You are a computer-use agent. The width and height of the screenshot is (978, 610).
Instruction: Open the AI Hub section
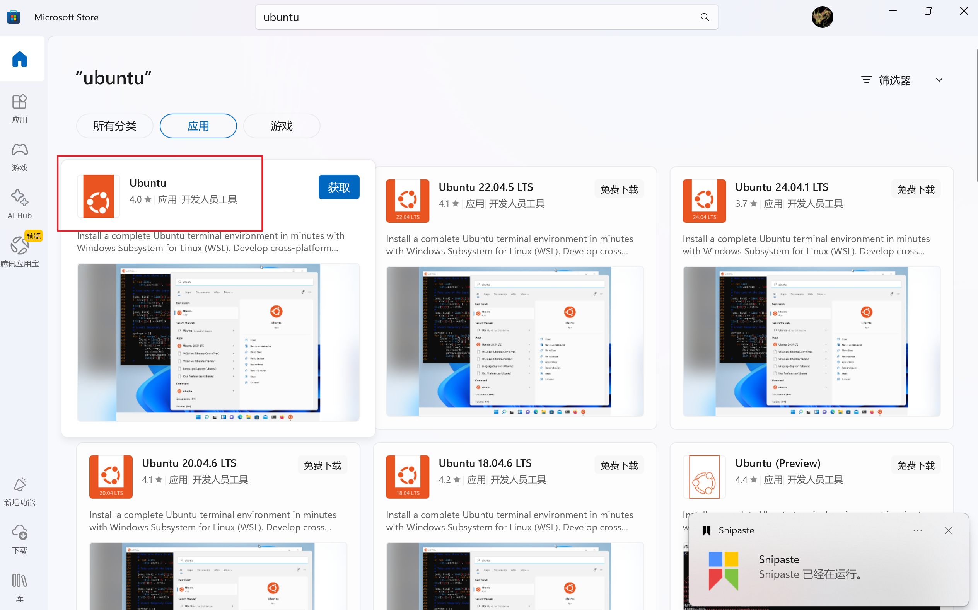point(19,204)
